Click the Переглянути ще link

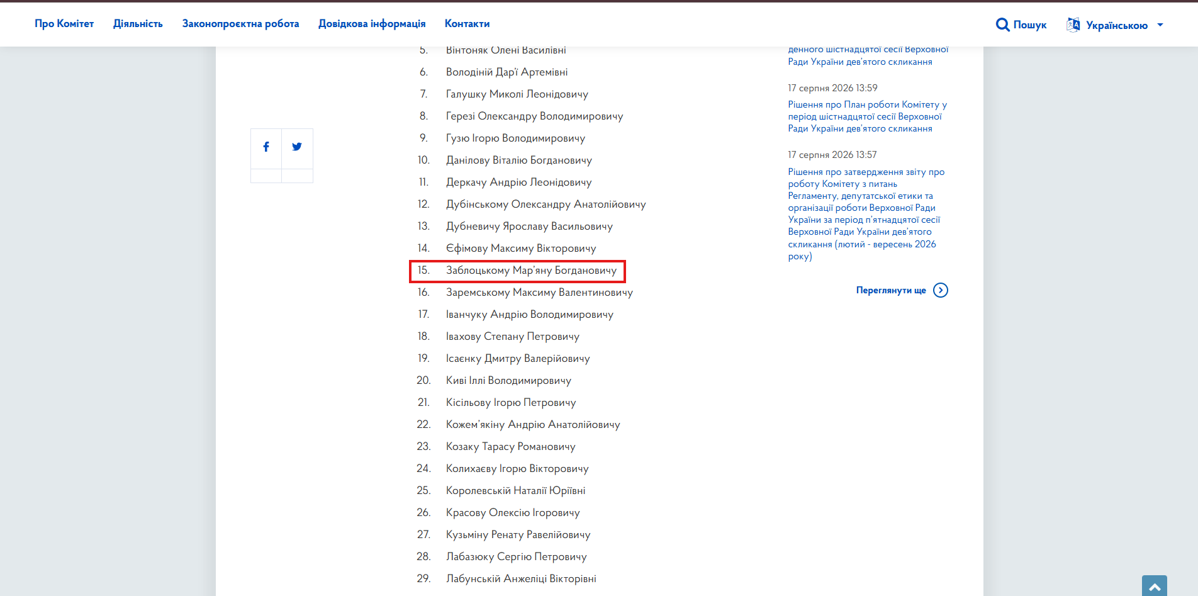pyautogui.click(x=891, y=290)
